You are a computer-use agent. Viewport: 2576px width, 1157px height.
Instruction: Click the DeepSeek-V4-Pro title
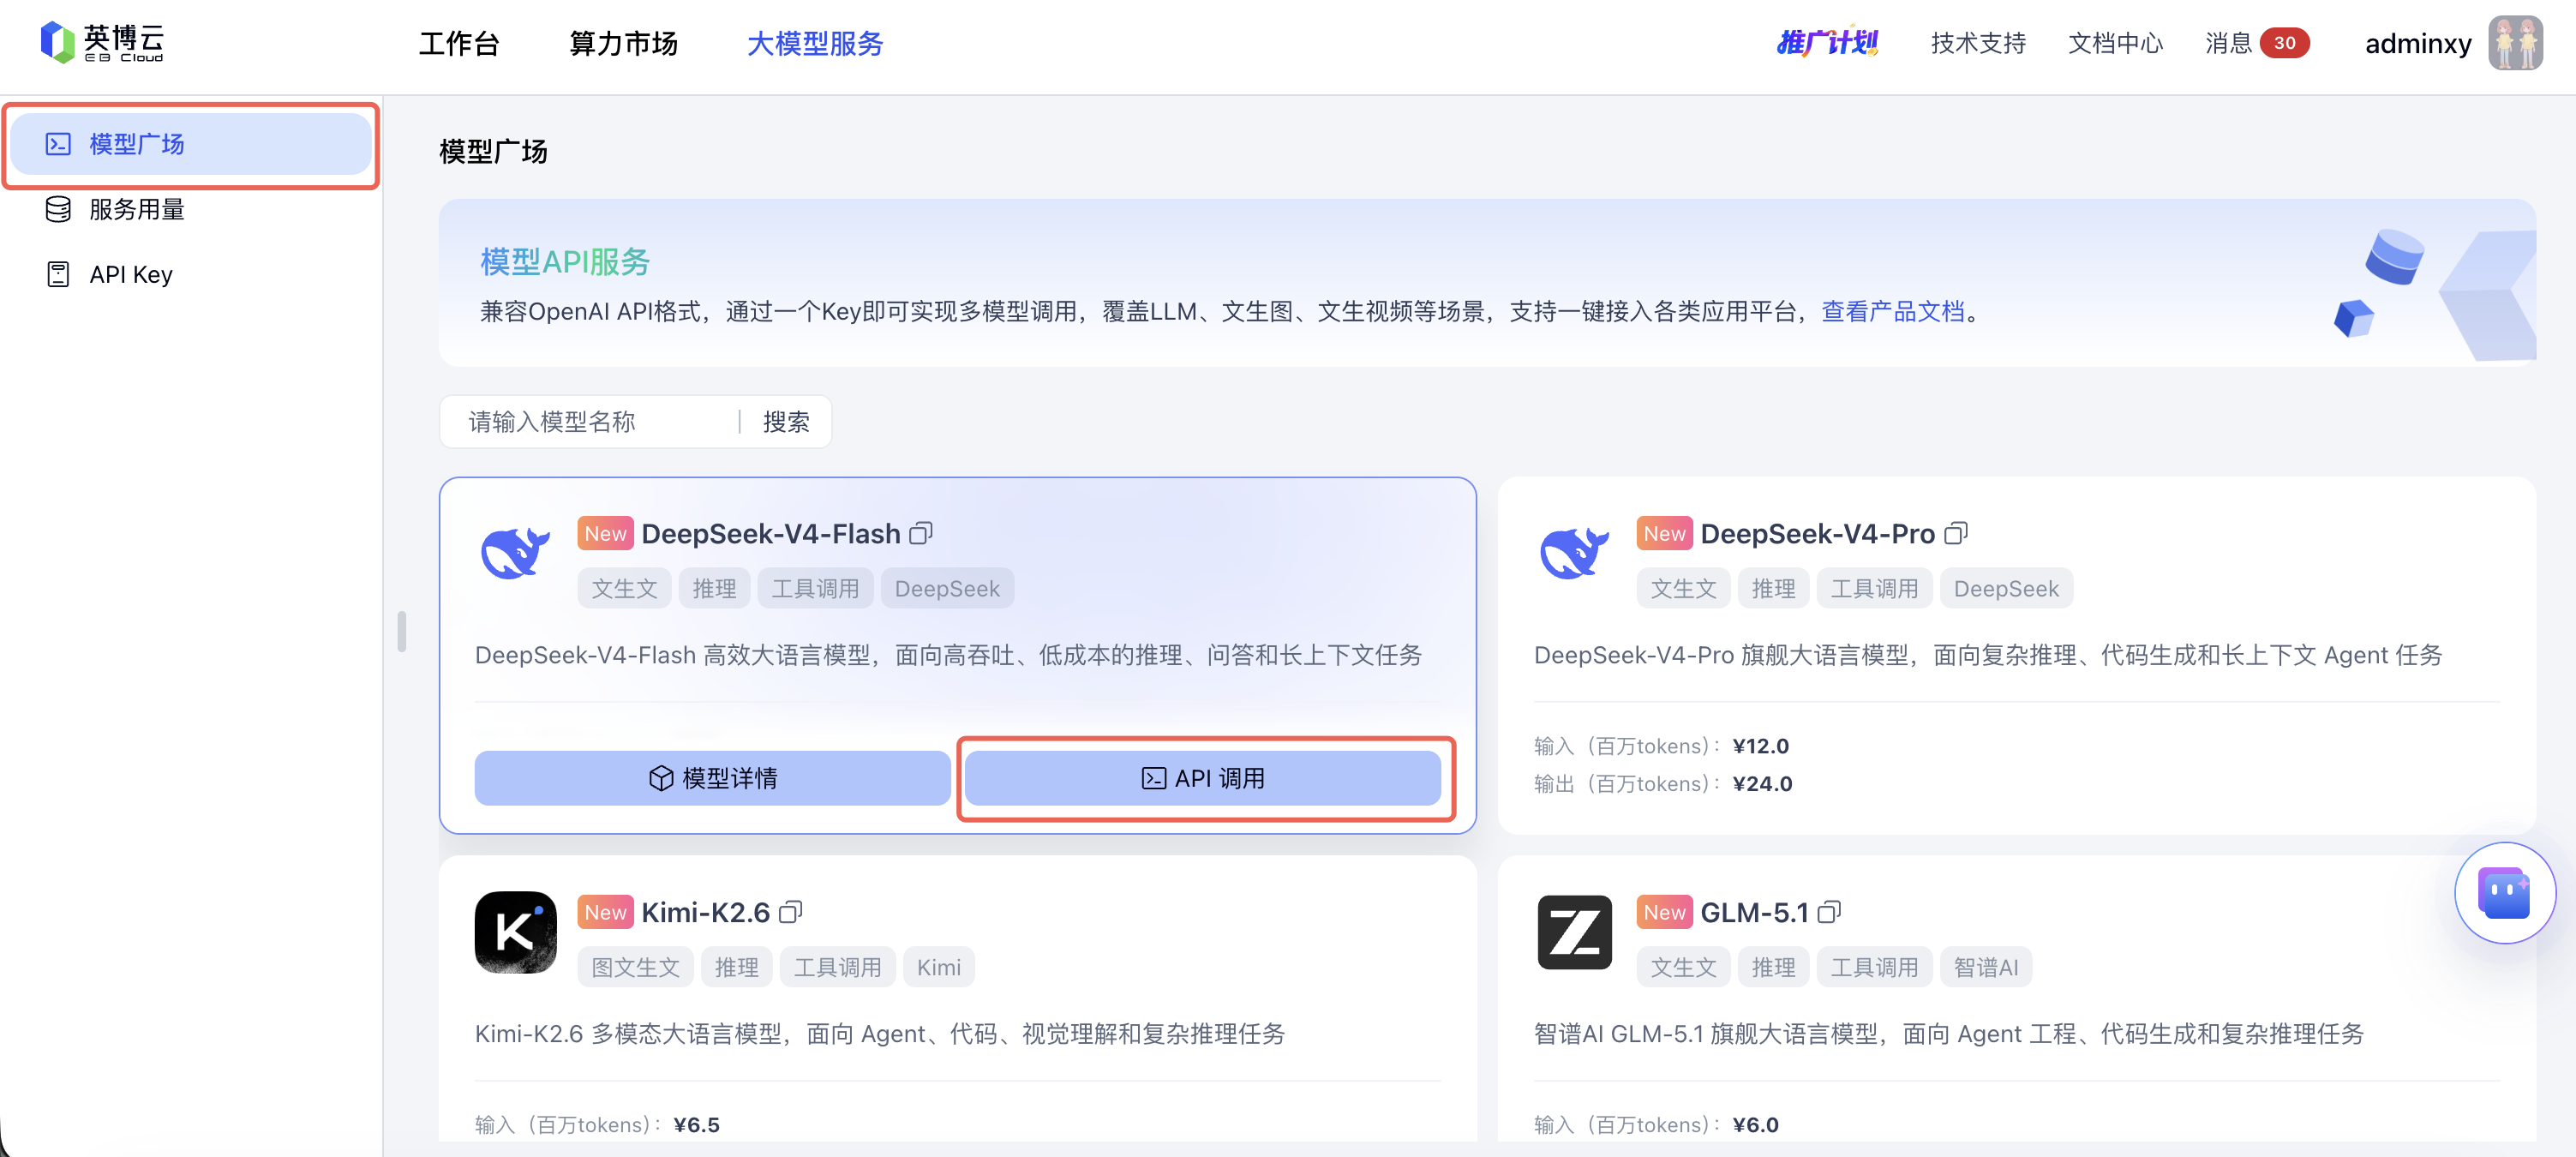click(1818, 534)
